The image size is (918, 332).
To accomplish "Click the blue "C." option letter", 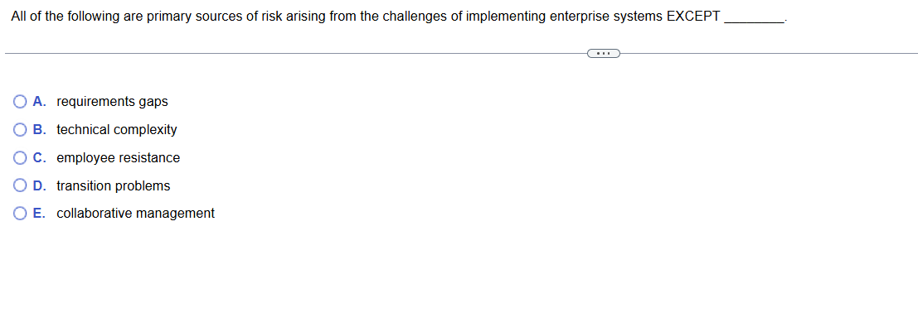I will (x=40, y=158).
